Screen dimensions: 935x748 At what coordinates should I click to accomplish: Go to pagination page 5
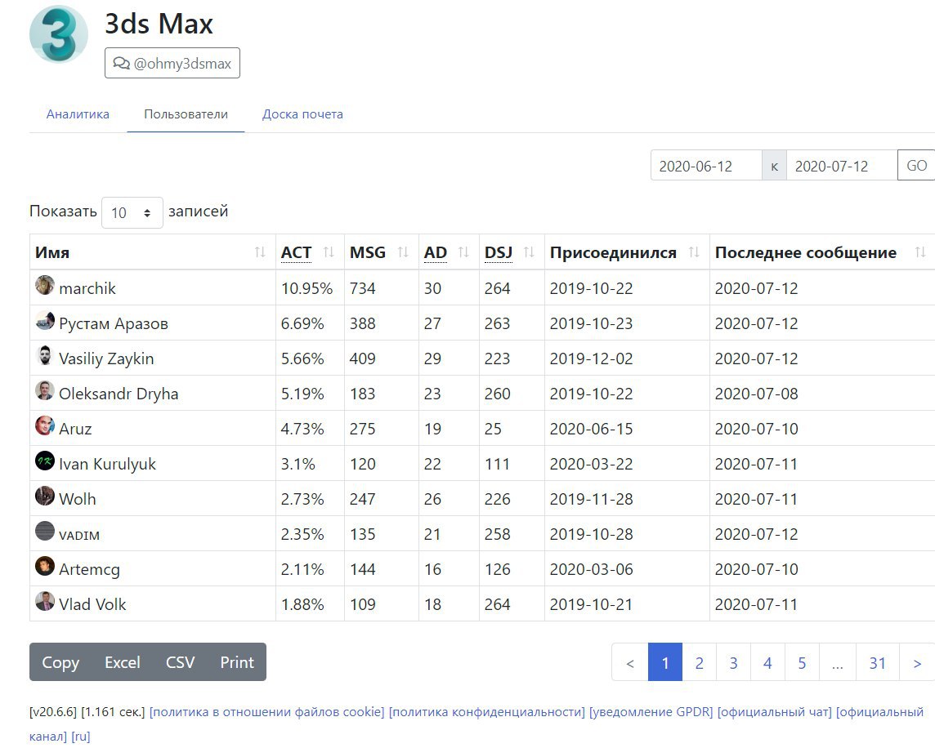click(802, 663)
